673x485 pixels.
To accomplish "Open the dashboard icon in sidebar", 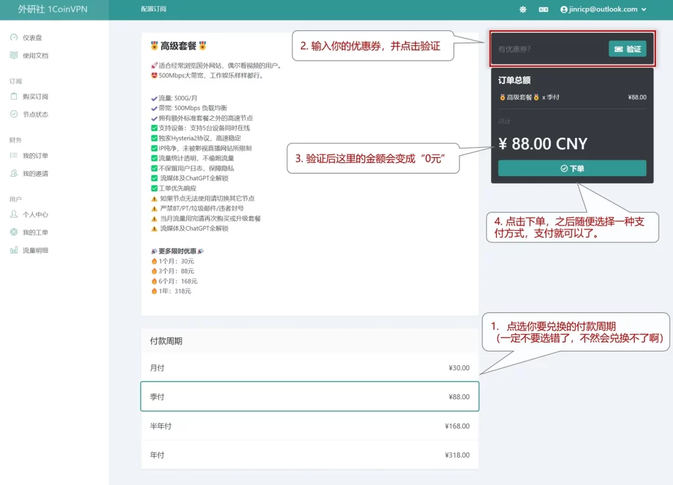I will (14, 37).
